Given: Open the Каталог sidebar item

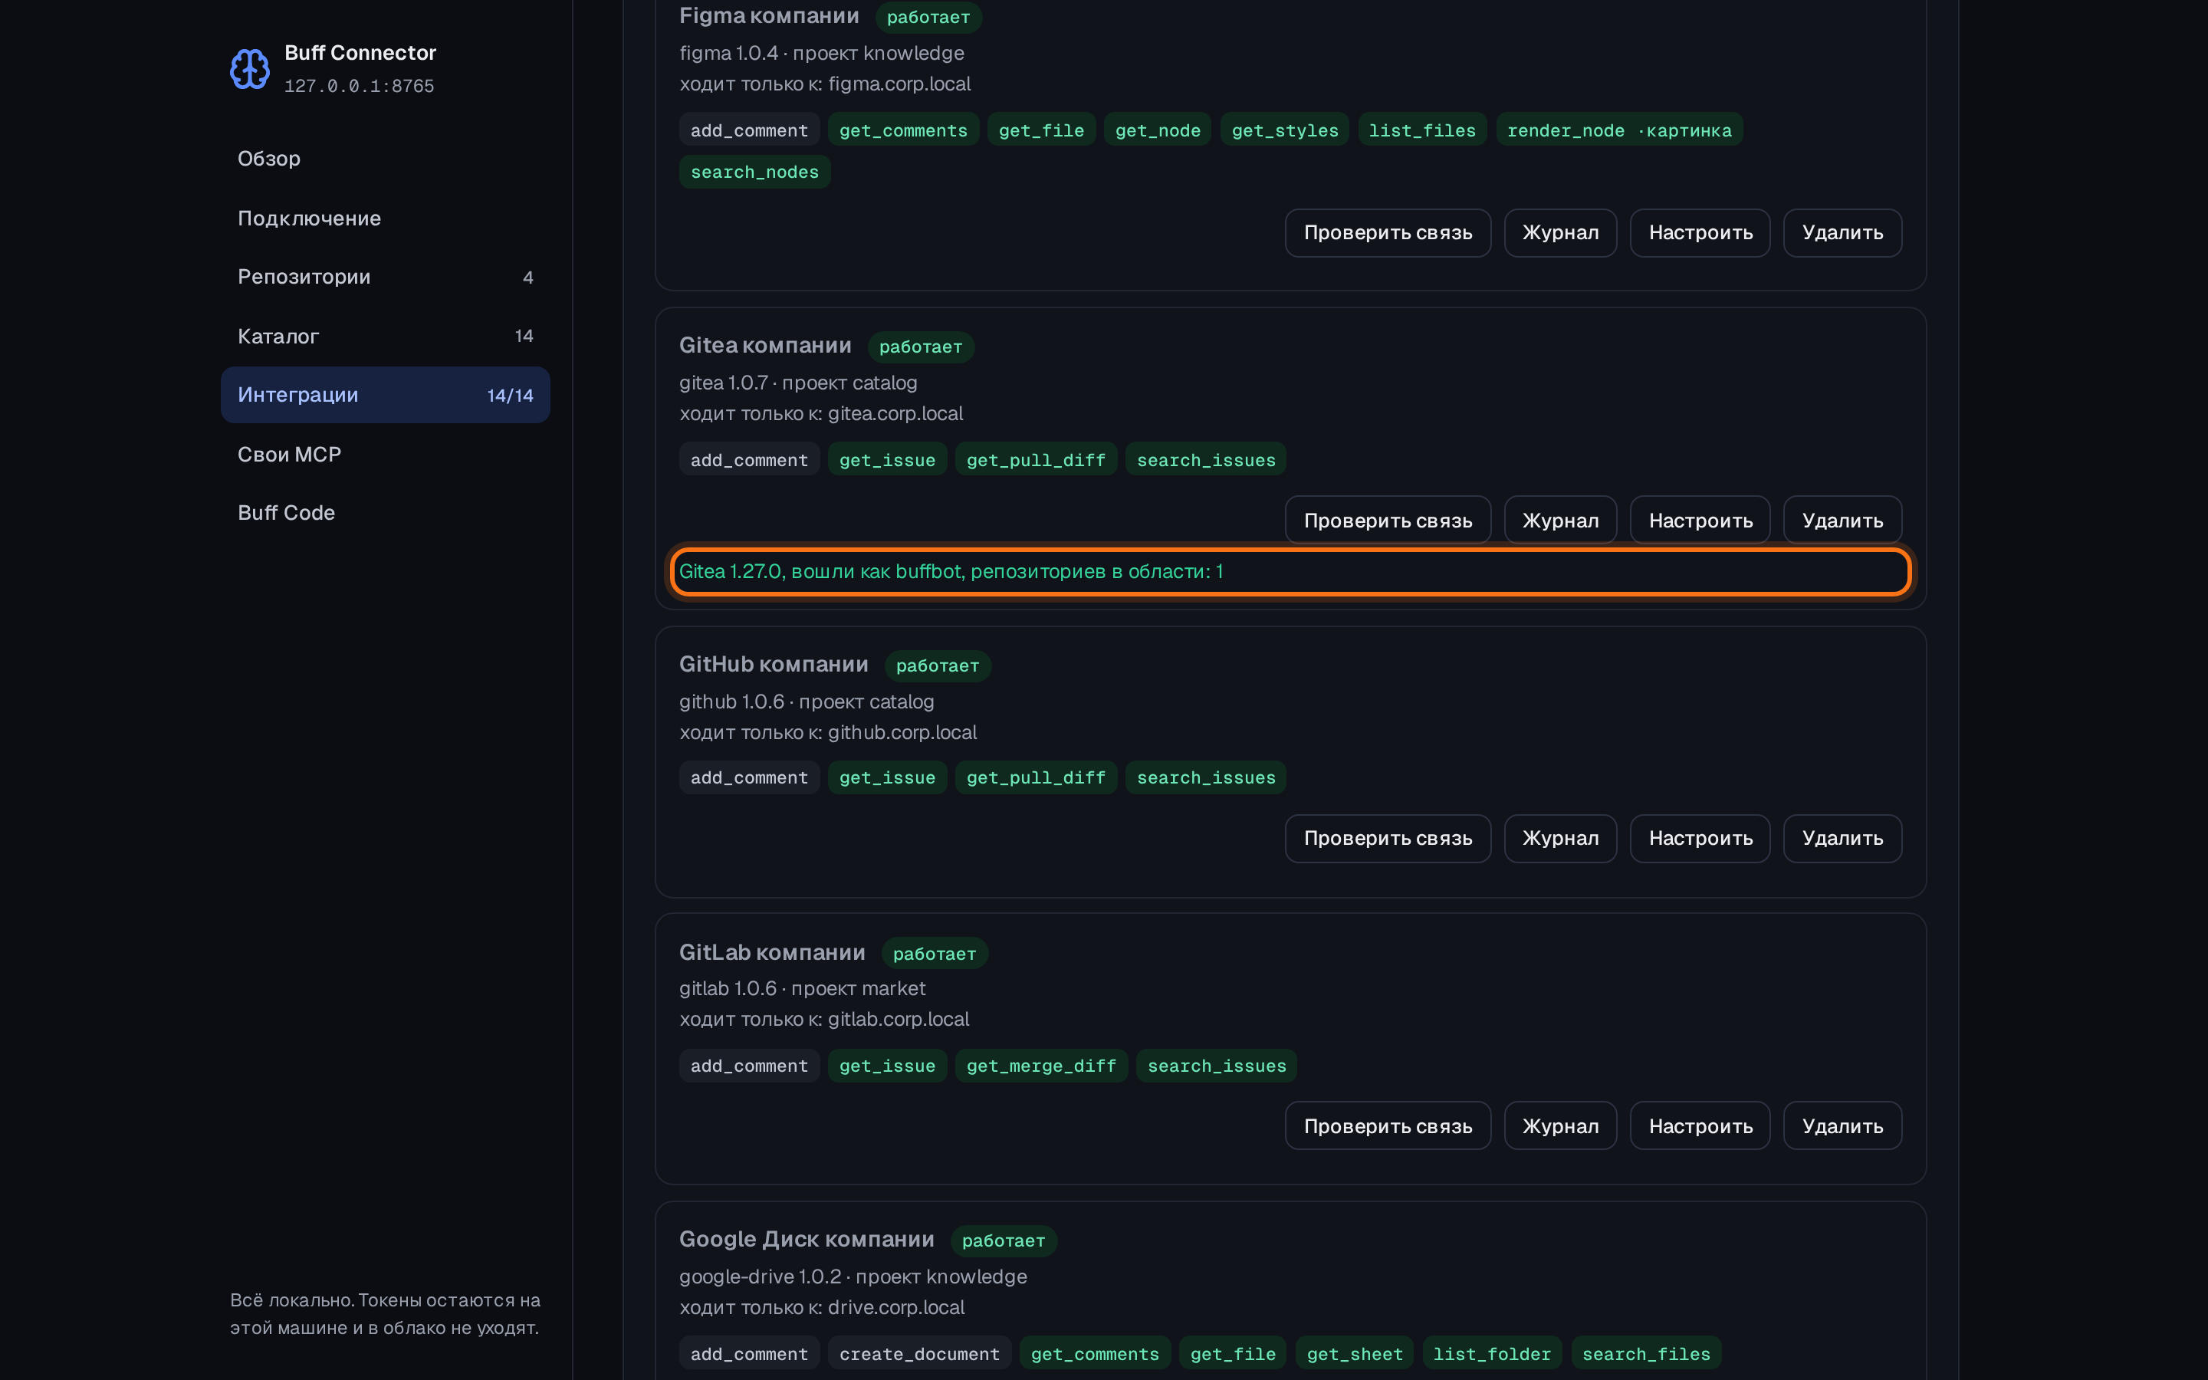Looking at the screenshot, I should (385, 336).
